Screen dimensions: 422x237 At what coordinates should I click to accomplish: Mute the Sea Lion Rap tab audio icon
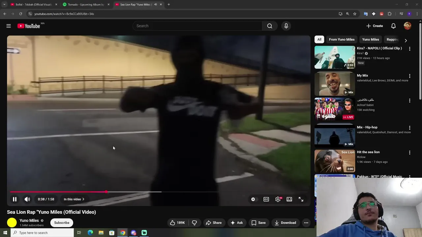click(x=156, y=5)
